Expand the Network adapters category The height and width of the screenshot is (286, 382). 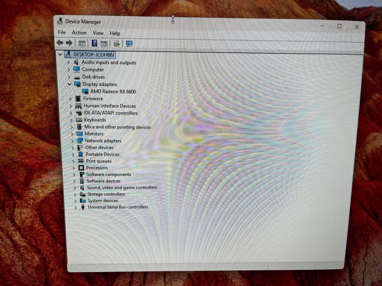tap(73, 141)
